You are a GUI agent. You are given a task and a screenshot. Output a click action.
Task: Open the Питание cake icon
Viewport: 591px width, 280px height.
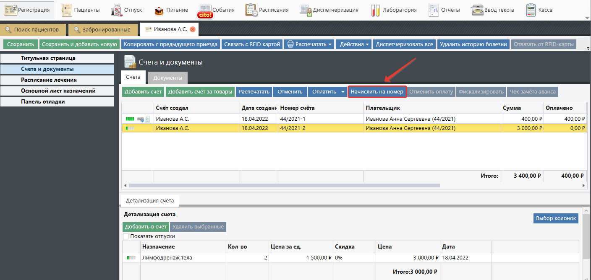(x=159, y=10)
